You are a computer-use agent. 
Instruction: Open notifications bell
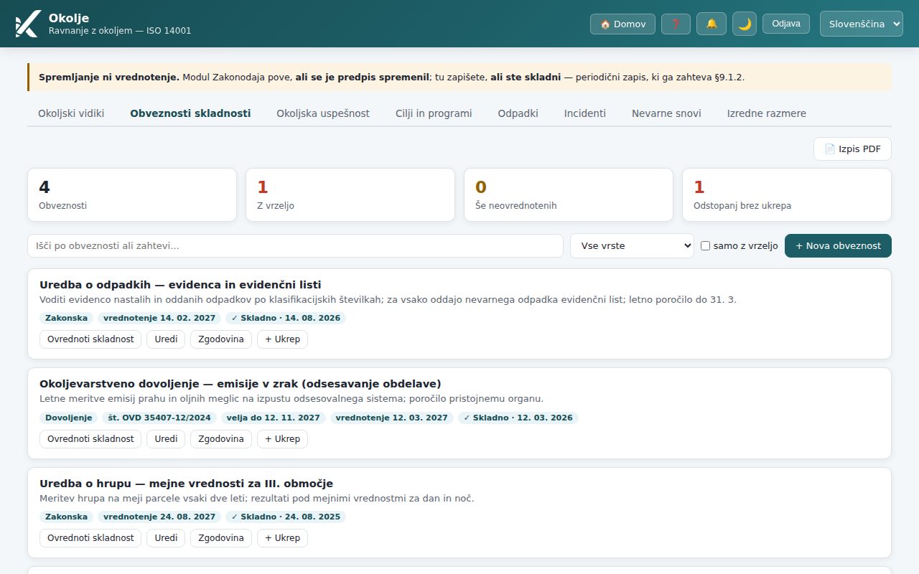pyautogui.click(x=712, y=24)
